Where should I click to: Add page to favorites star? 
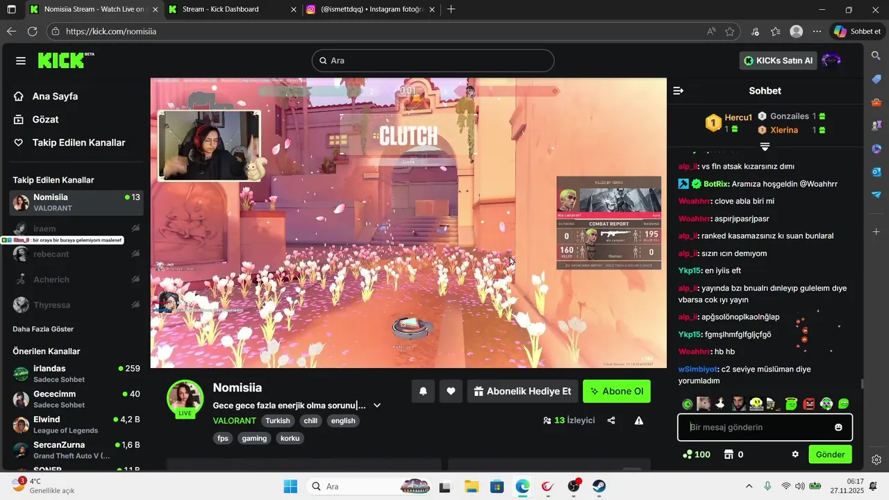tap(730, 31)
